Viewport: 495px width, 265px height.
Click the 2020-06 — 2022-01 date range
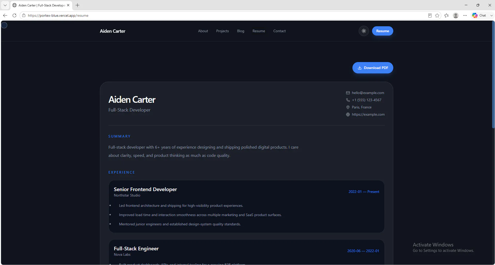[x=363, y=251]
